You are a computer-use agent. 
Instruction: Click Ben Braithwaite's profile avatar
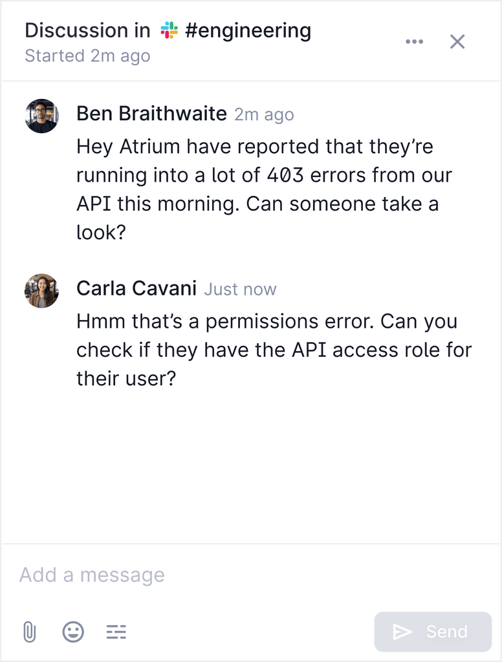pyautogui.click(x=42, y=116)
